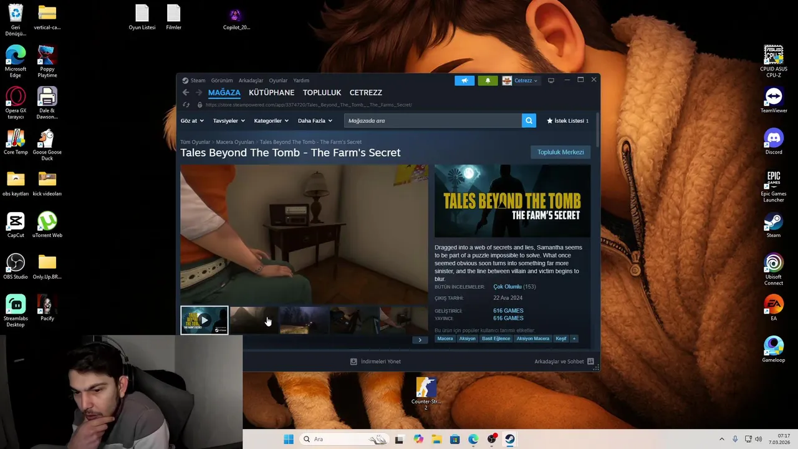Open Counter-Strike 2 desktop shortcut
Viewport: 798px width, 449px height.
point(426,393)
